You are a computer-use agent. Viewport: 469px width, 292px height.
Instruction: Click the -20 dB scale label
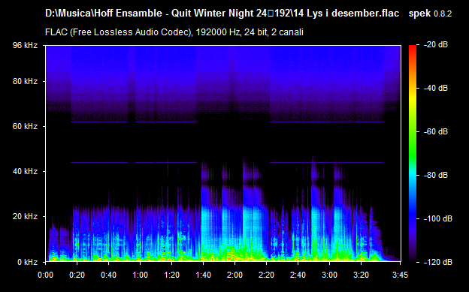coord(435,45)
